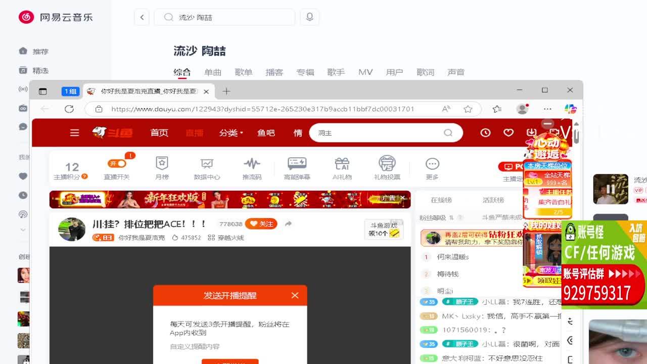Viewport: 647px width, 364px height.
Task: Expand the 更多 more options
Action: tap(432, 164)
